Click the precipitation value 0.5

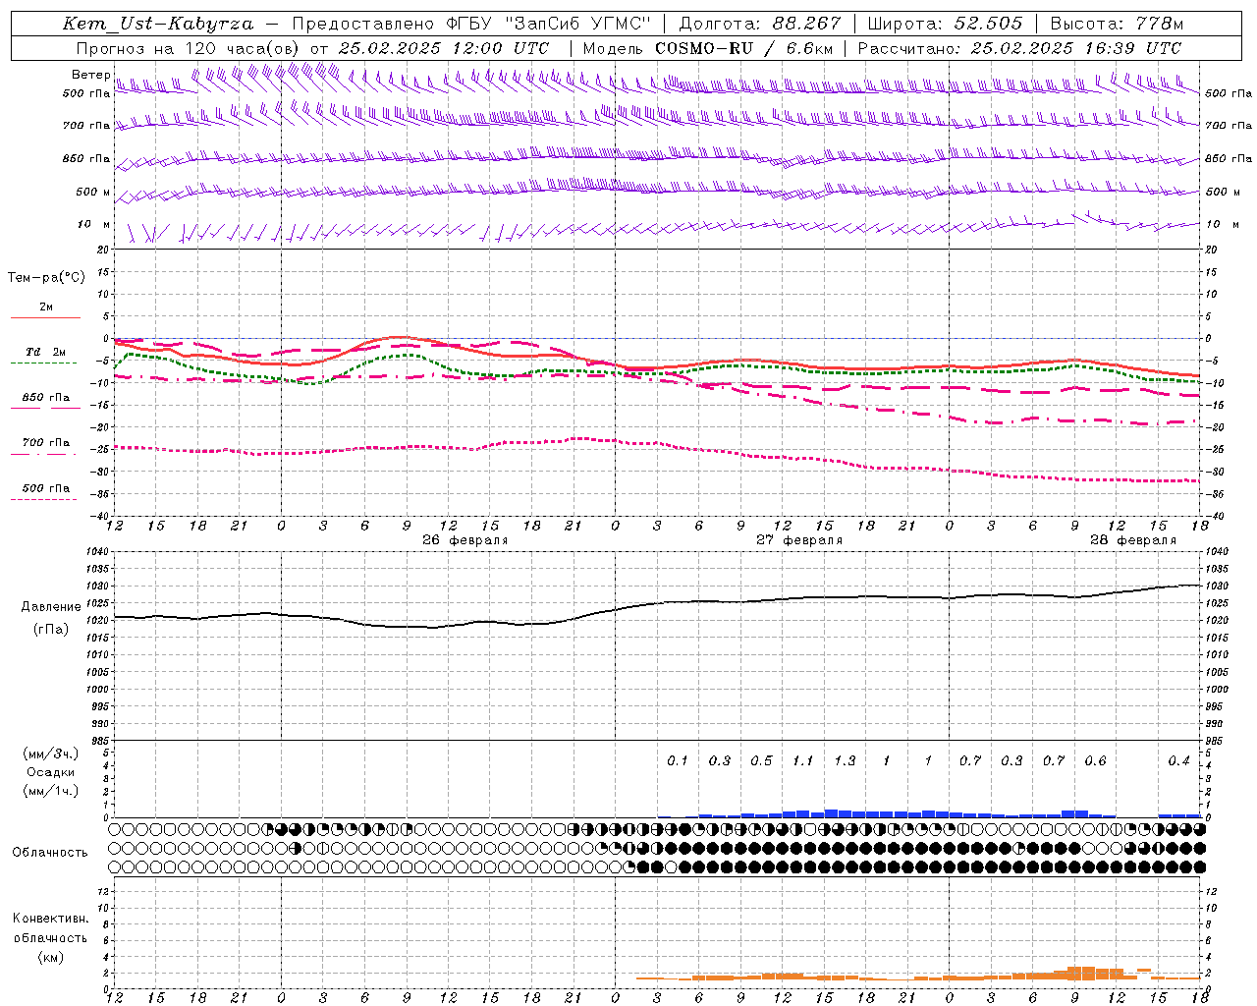[761, 760]
